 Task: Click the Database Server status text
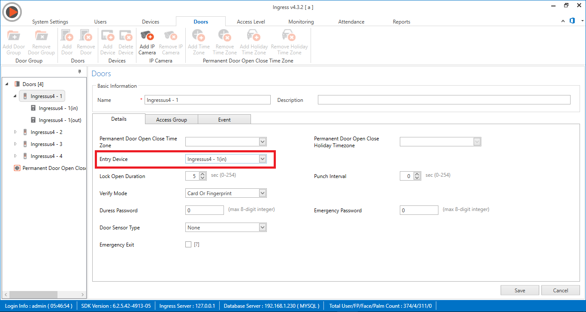[x=272, y=306]
